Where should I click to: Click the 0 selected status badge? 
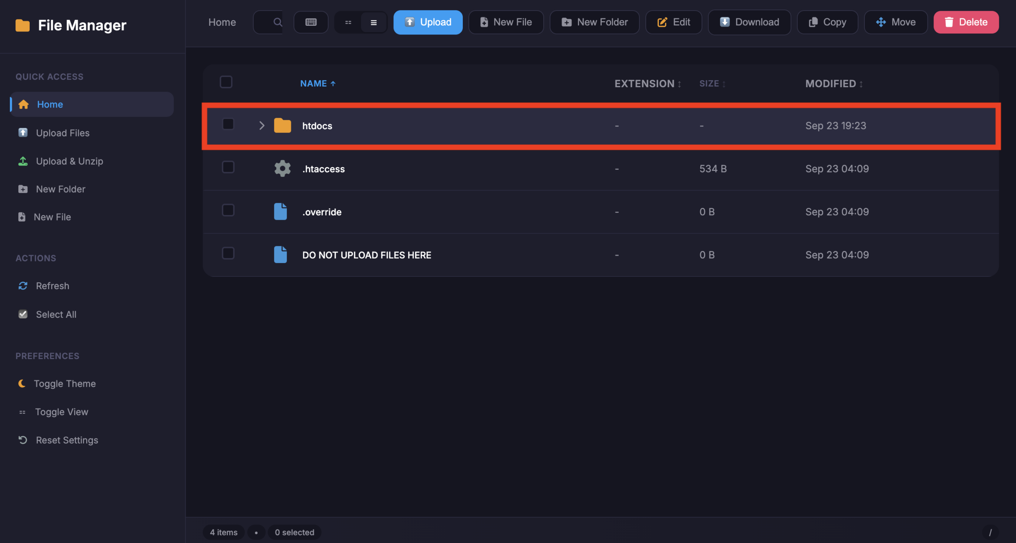(294, 532)
